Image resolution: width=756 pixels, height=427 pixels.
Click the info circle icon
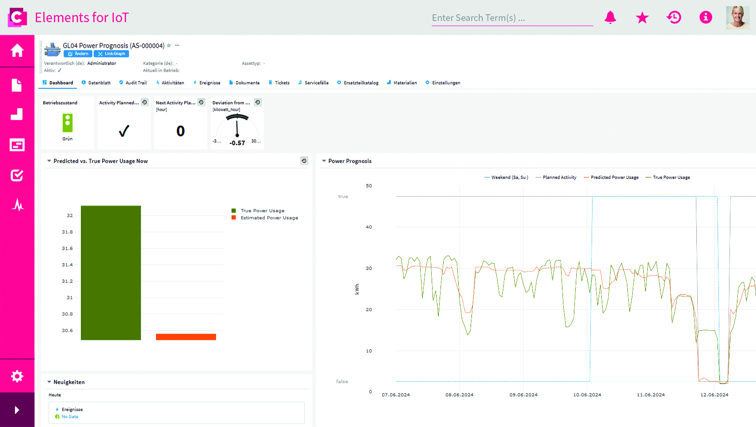(706, 18)
